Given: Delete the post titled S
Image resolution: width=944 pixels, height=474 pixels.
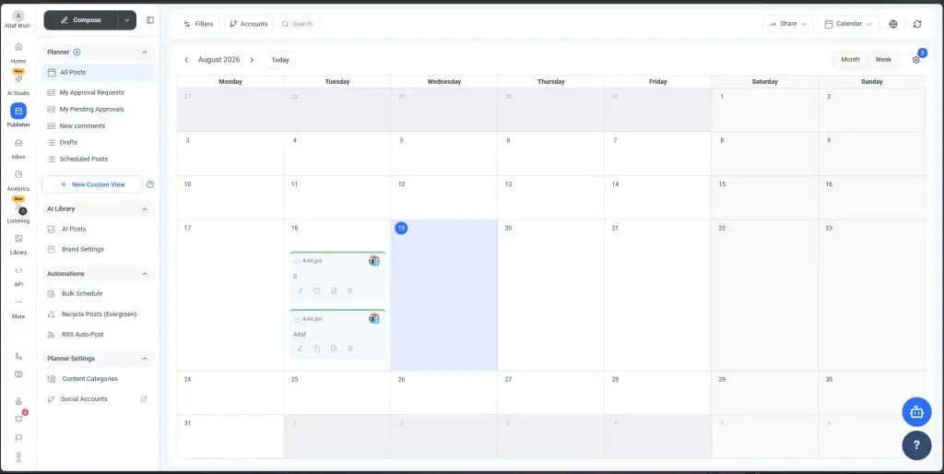Looking at the screenshot, I should [x=349, y=290].
